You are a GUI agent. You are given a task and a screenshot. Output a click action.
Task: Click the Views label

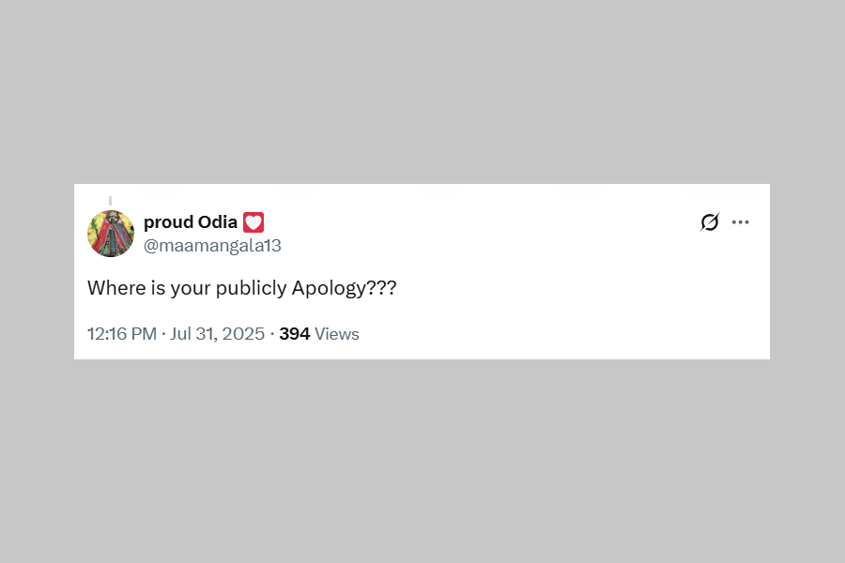337,334
